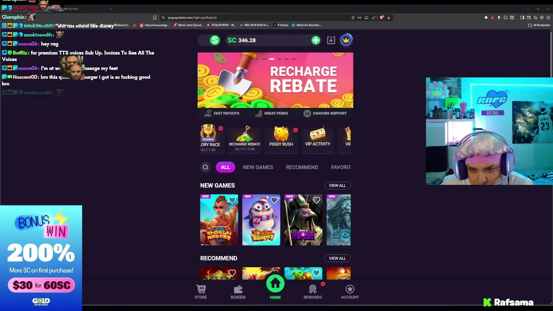This screenshot has width=553, height=311.
Task: Select the active carousel indicator dash
Action: coord(272,59)
